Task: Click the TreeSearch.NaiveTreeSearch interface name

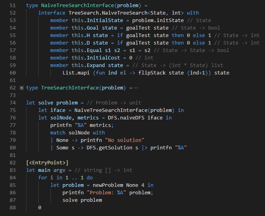Action: click(102, 13)
